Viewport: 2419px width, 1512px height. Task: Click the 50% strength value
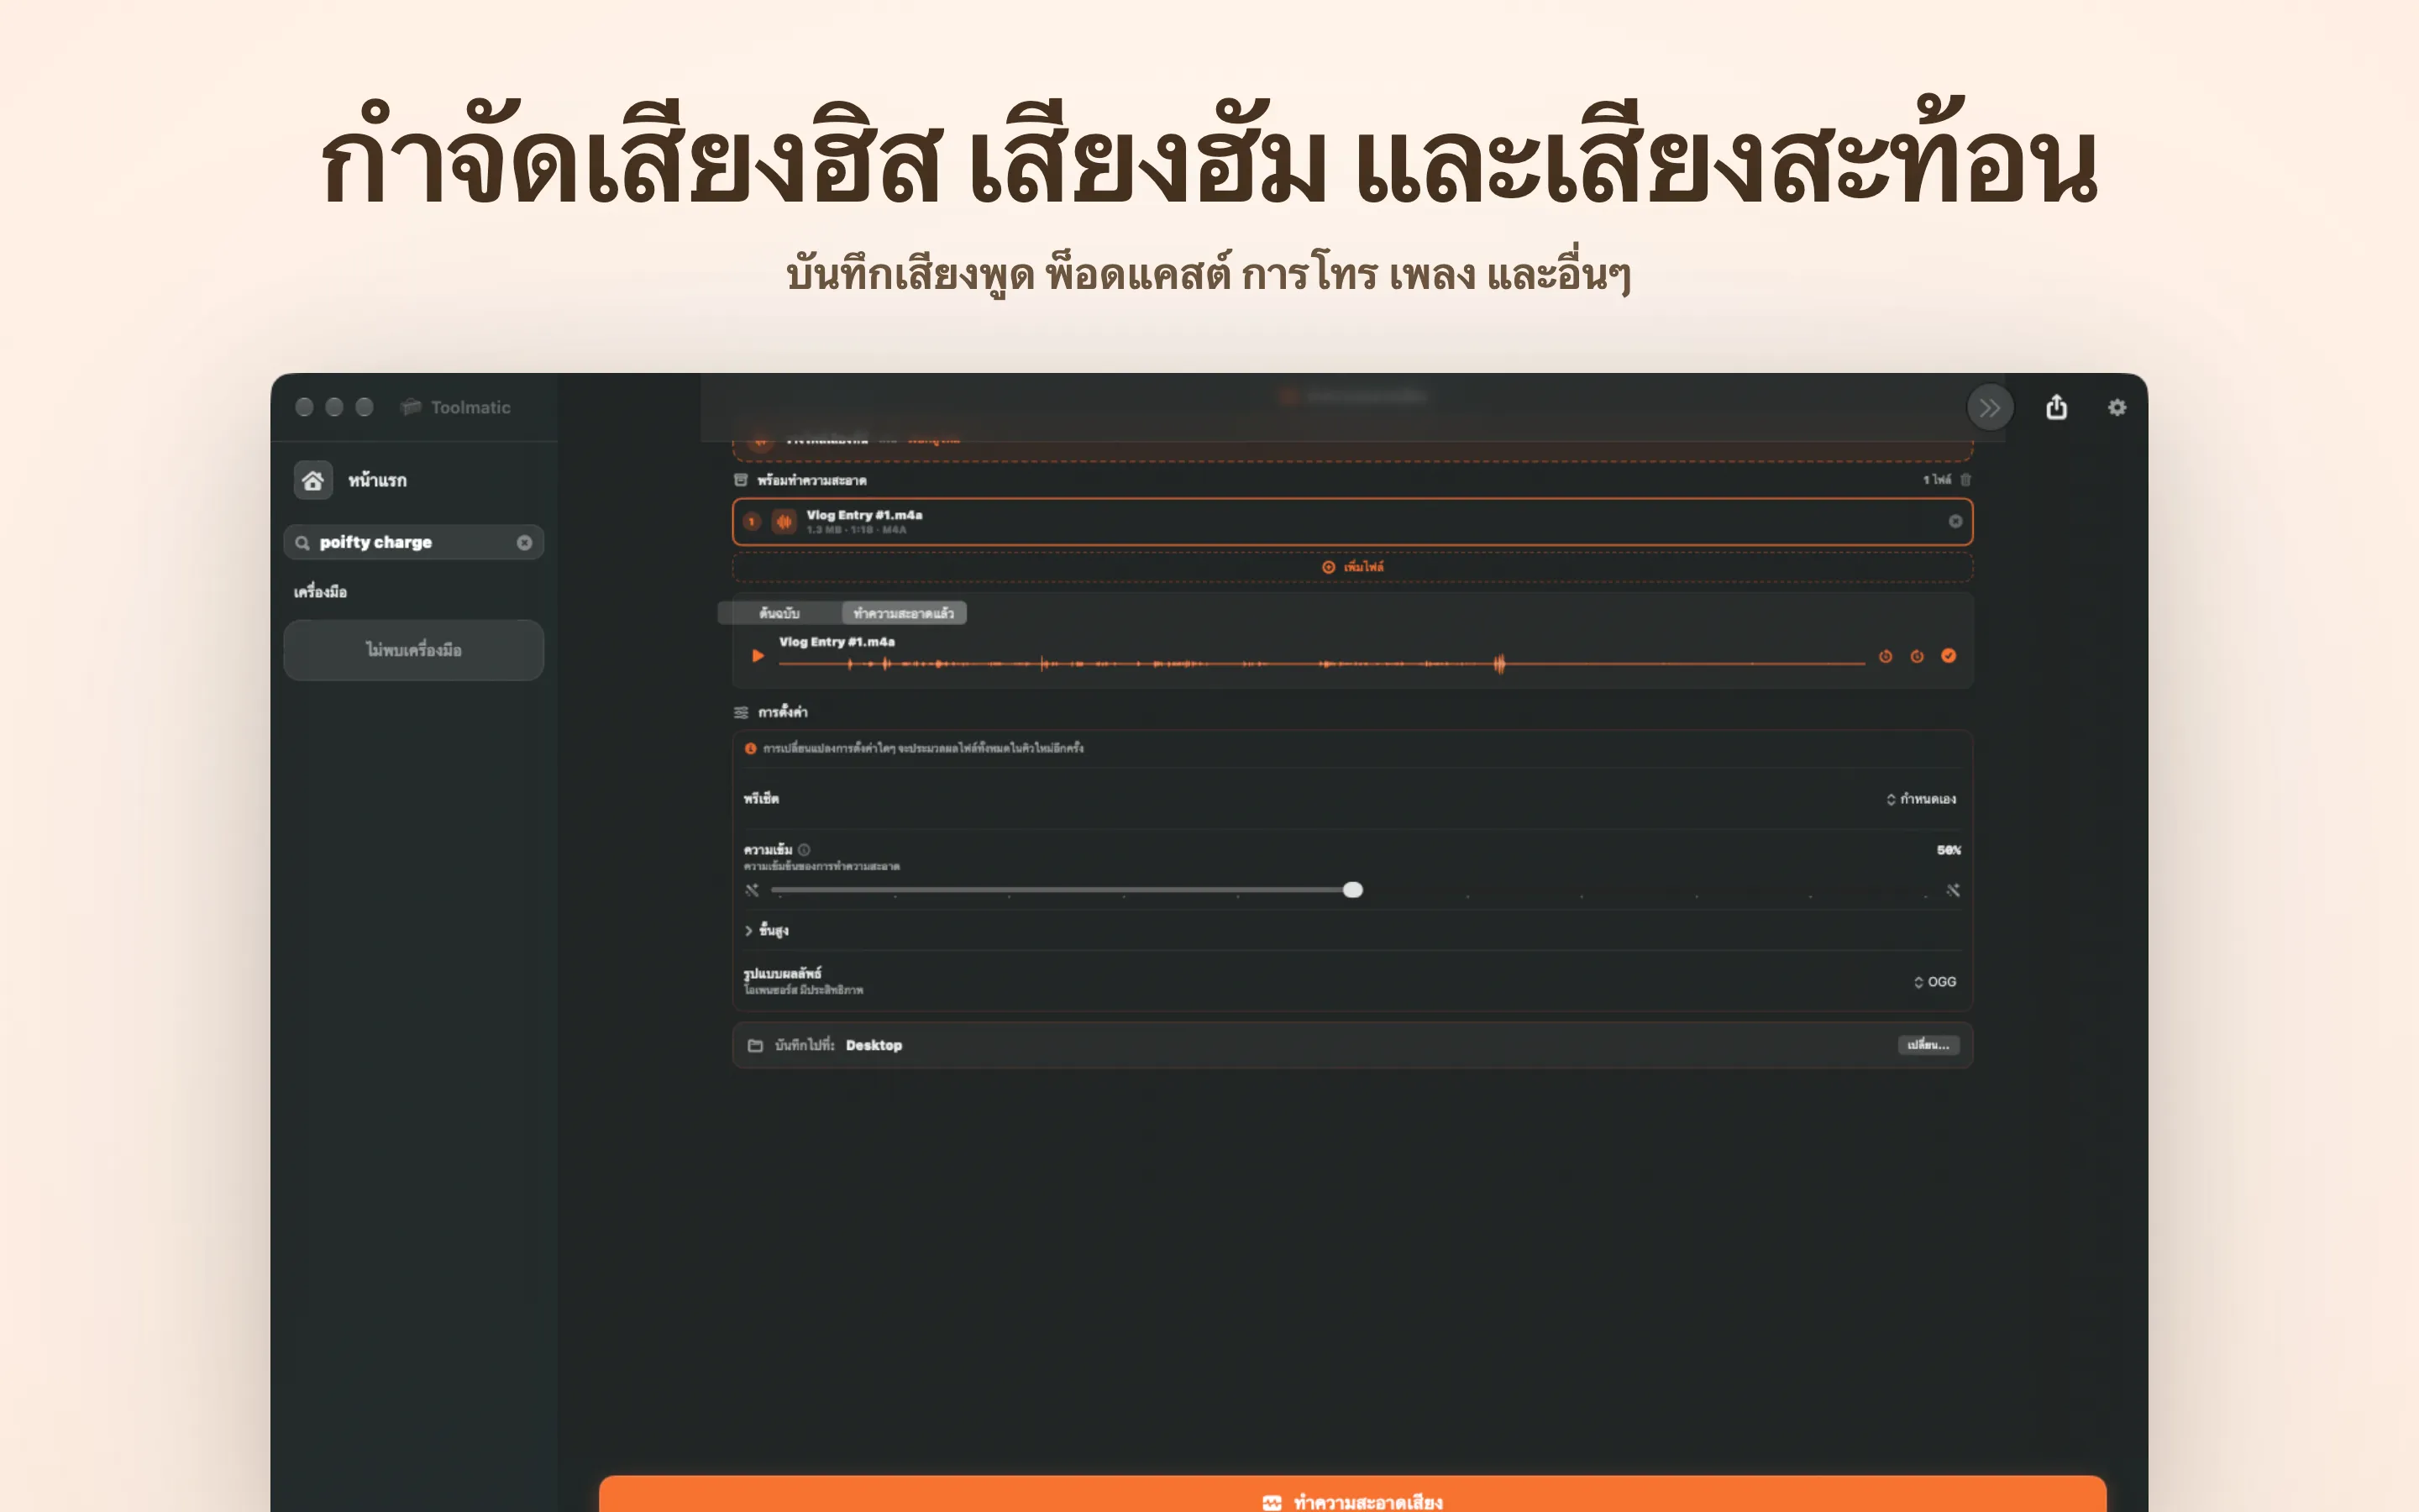coord(1948,850)
